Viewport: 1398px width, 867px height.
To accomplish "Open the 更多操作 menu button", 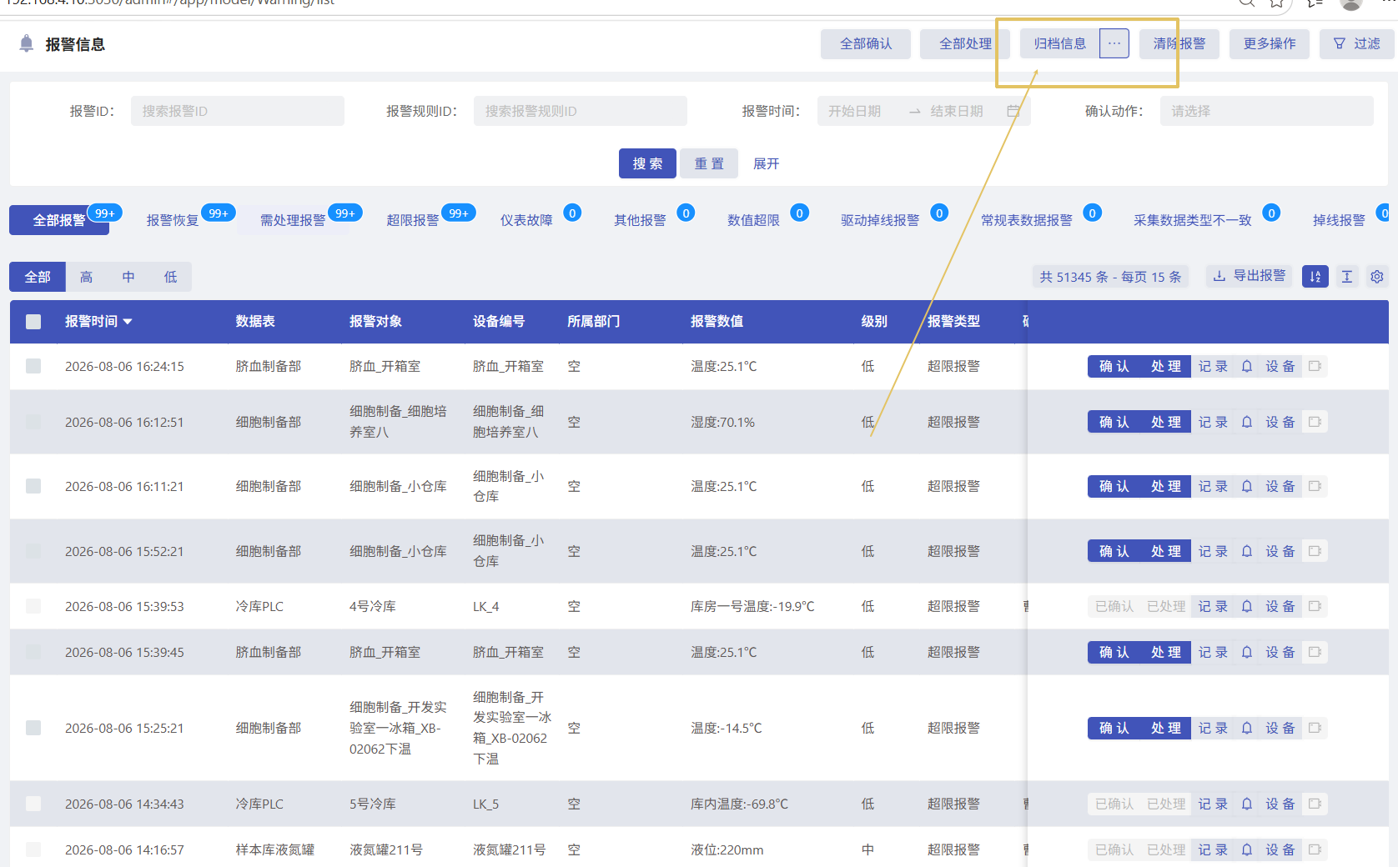I will pos(1269,43).
